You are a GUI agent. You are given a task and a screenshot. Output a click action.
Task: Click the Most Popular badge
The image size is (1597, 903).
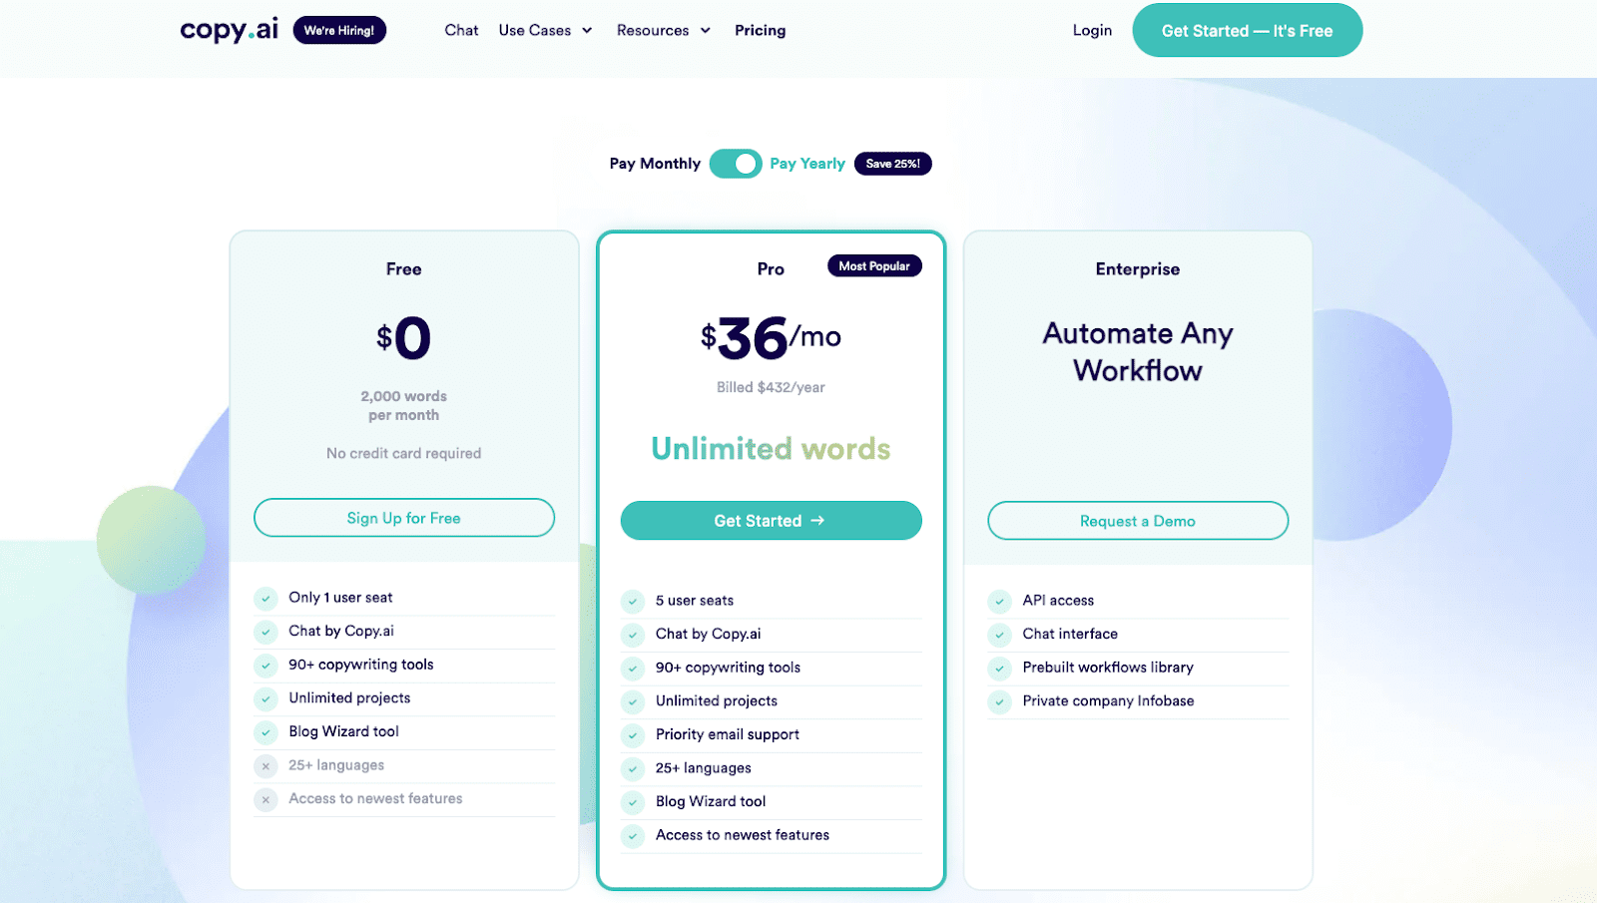[x=874, y=266]
